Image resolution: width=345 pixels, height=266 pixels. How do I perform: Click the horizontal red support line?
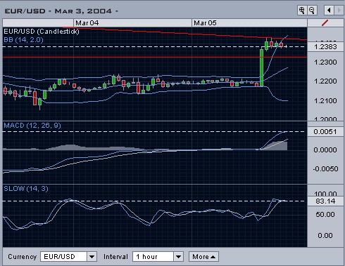(155, 57)
